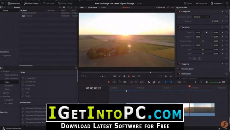Add keyframe for Opacity

222,21
